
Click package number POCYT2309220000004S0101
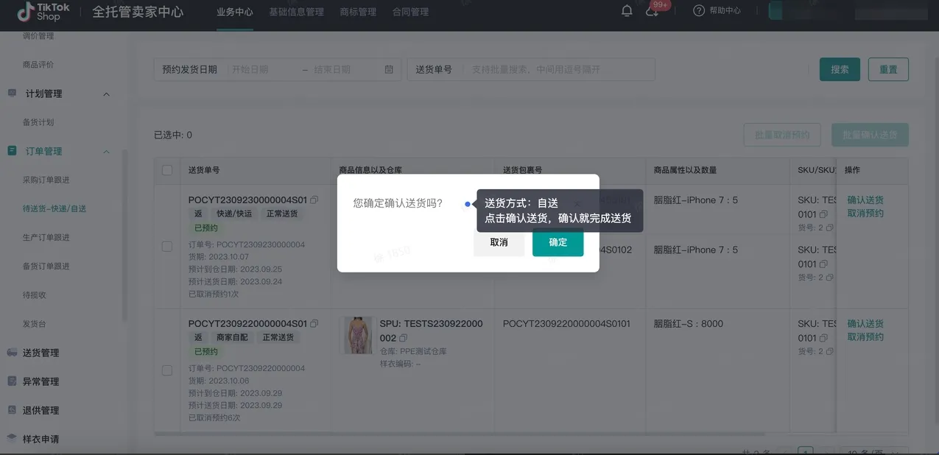coord(566,324)
